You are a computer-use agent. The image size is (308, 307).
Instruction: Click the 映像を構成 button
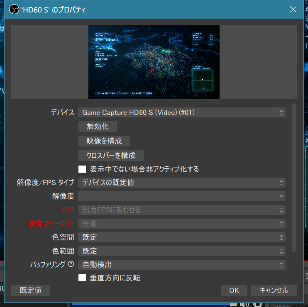tap(104, 141)
